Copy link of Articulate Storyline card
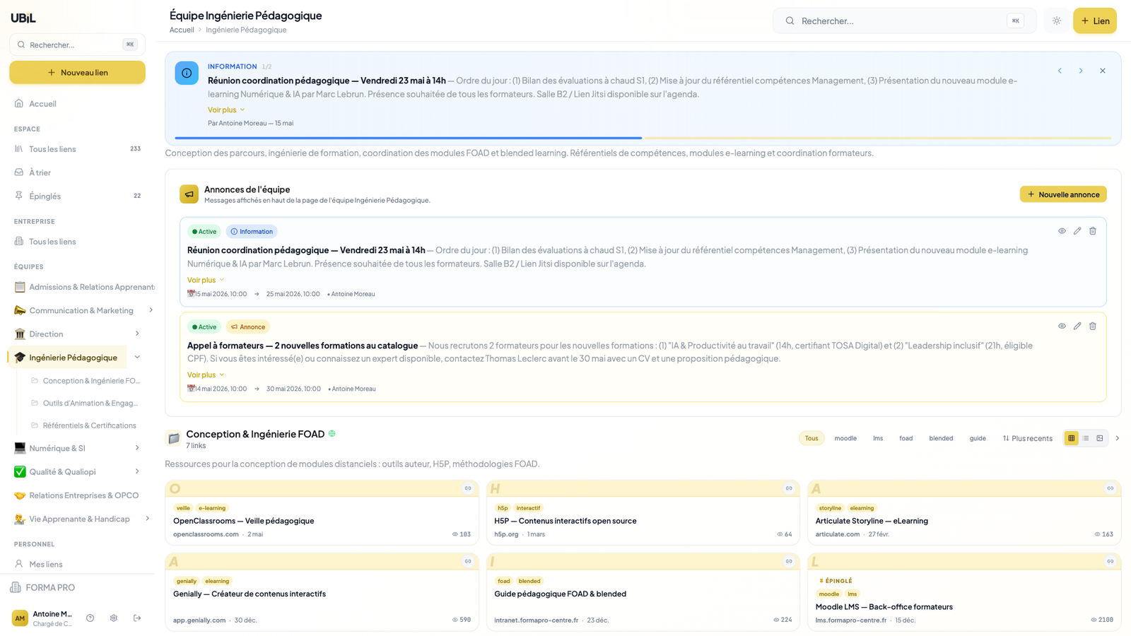Image resolution: width=1131 pixels, height=636 pixels. [1111, 488]
